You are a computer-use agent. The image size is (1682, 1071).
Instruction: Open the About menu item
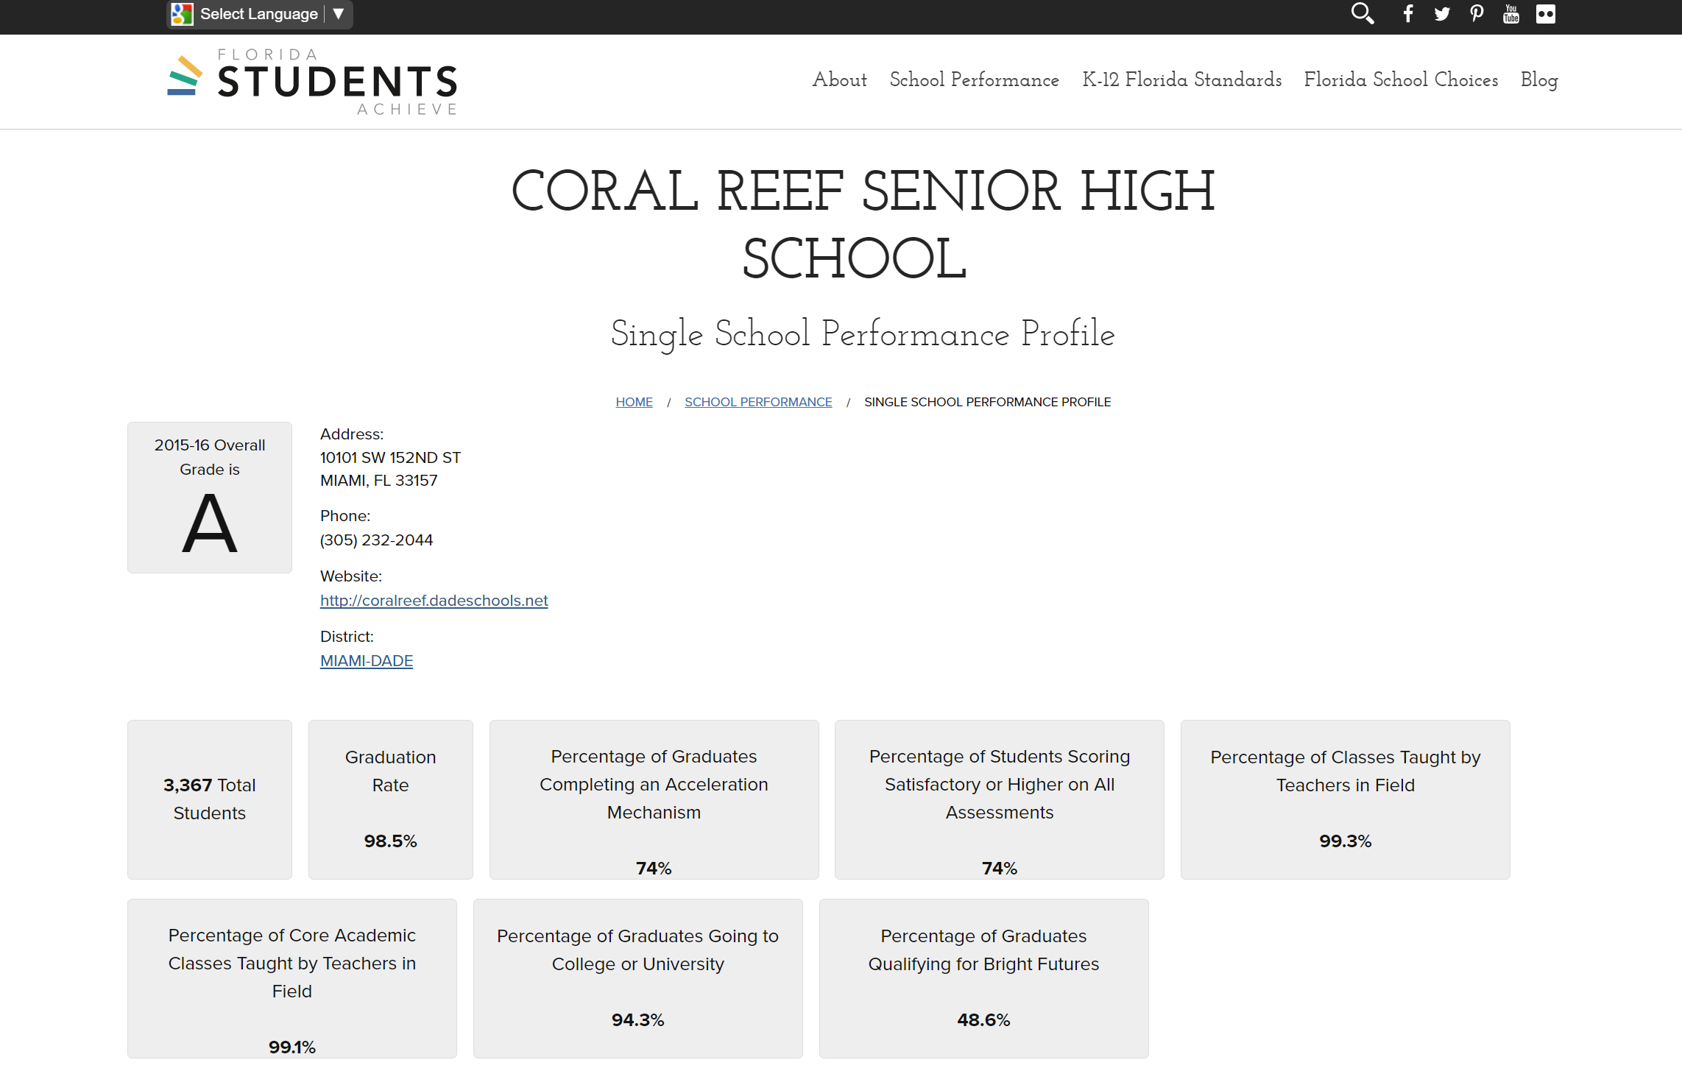[839, 79]
